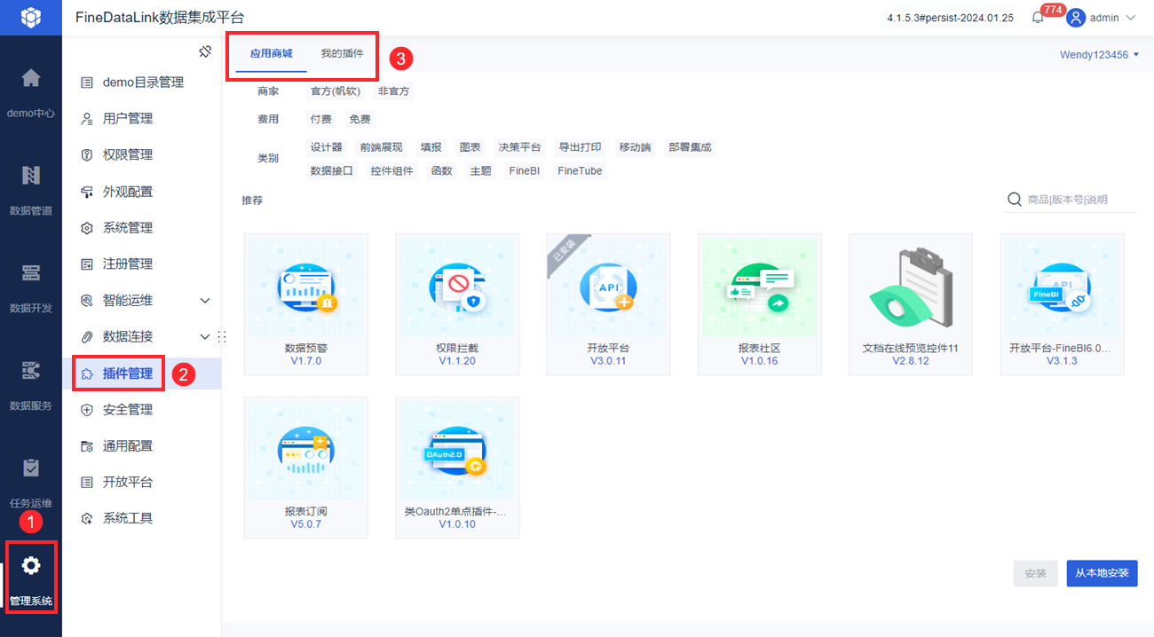The width and height of the screenshot is (1154, 637).
Task: Click the 从本地安装 button
Action: point(1102,573)
